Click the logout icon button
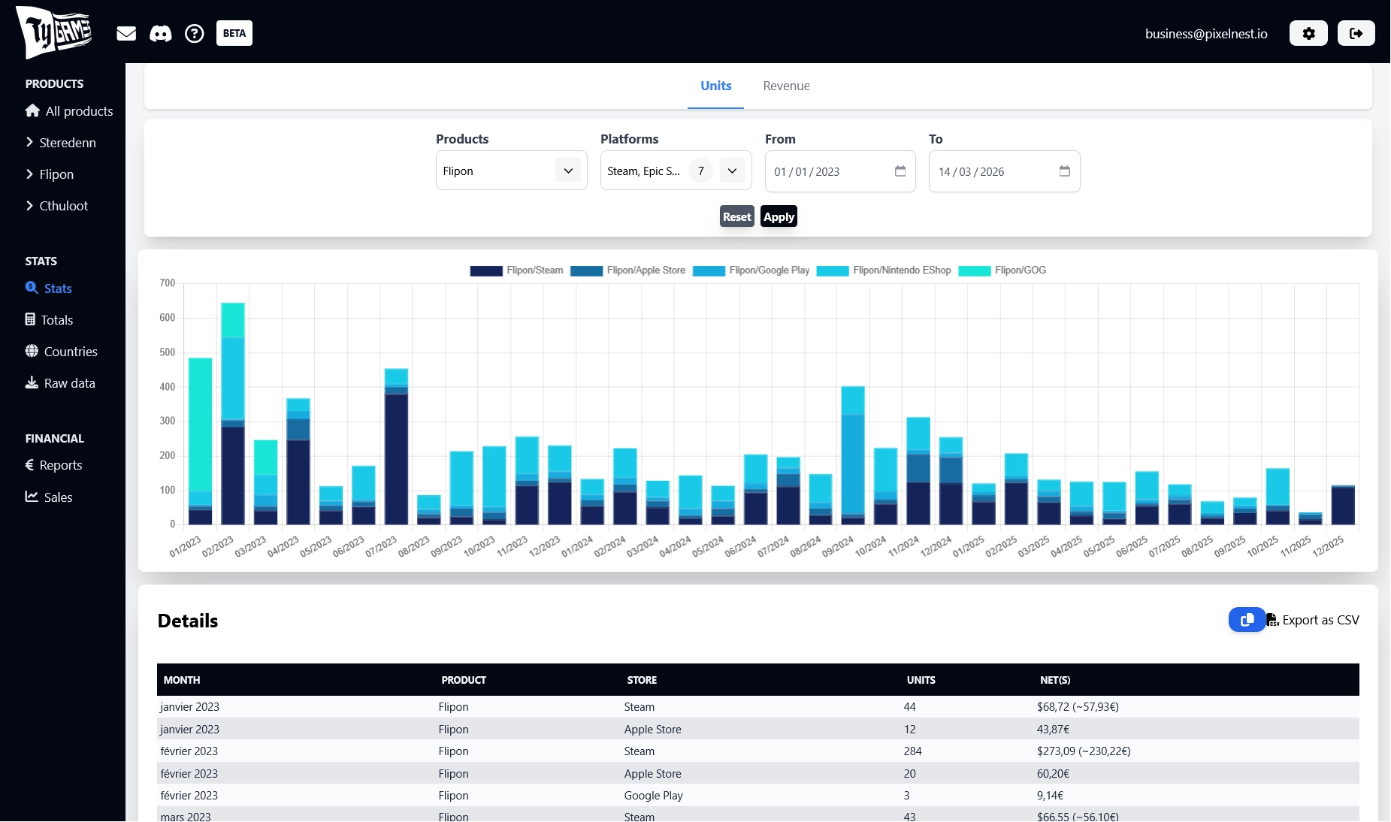This screenshot has width=1391, height=822. coord(1356,33)
